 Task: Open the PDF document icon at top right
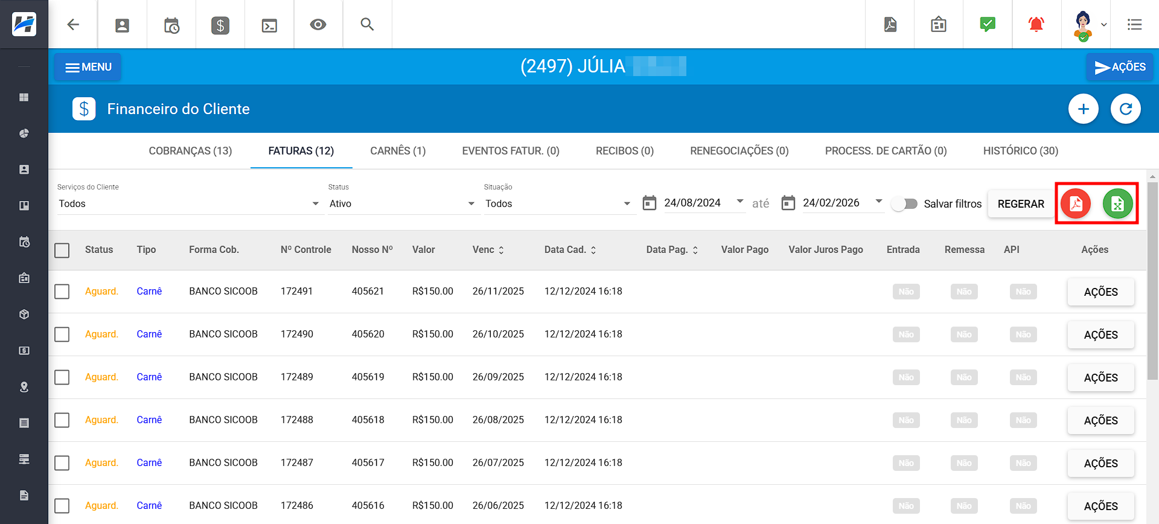890,24
